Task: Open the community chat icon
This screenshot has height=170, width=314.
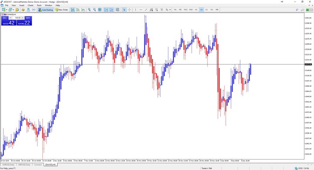Action: pyautogui.click(x=303, y=10)
